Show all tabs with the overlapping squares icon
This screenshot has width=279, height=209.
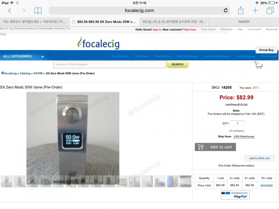click(270, 11)
